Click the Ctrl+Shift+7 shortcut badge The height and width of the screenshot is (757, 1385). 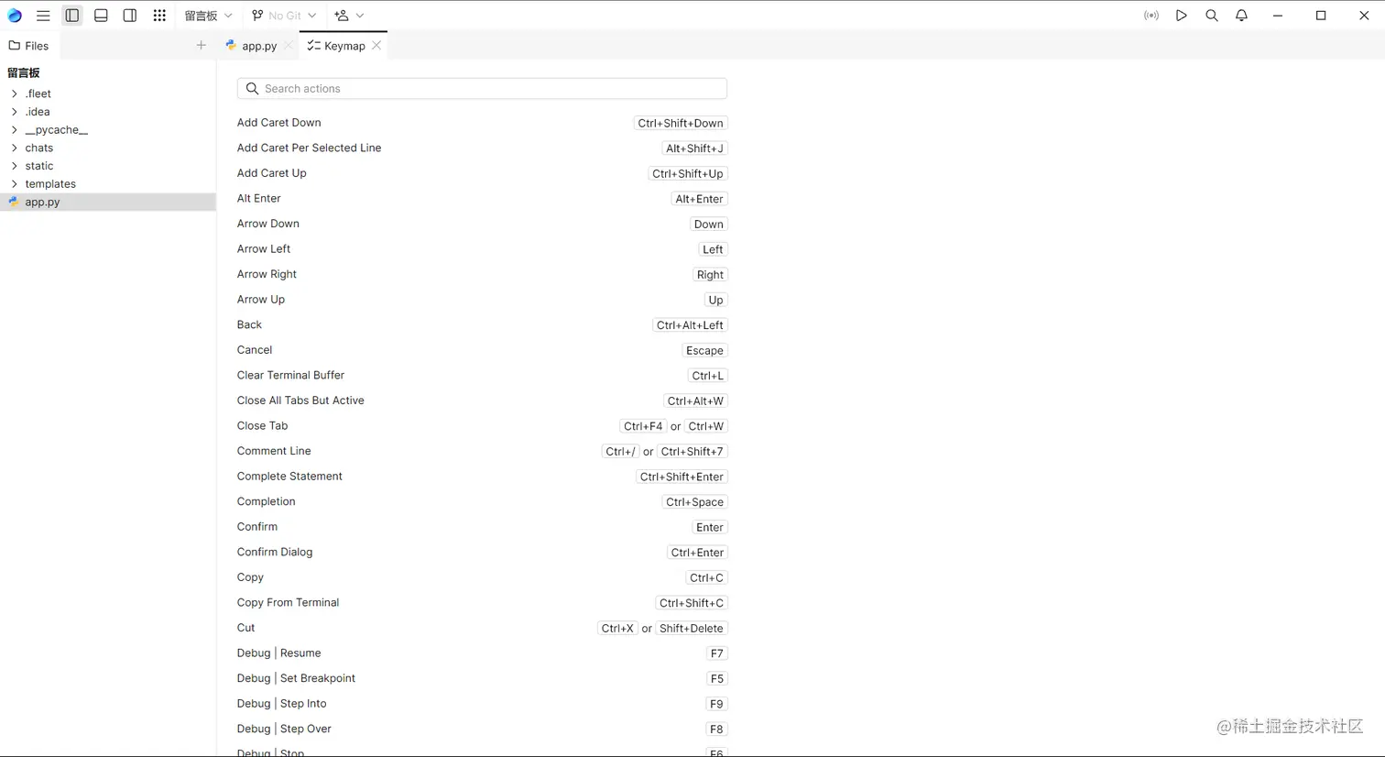[x=692, y=452]
